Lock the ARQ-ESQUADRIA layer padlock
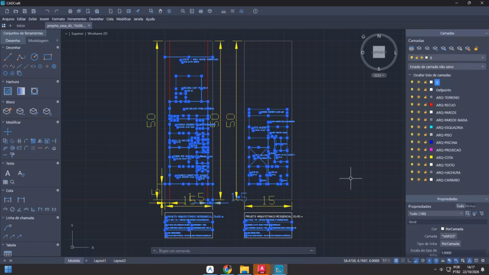Image resolution: width=489 pixels, height=275 pixels. point(425,127)
